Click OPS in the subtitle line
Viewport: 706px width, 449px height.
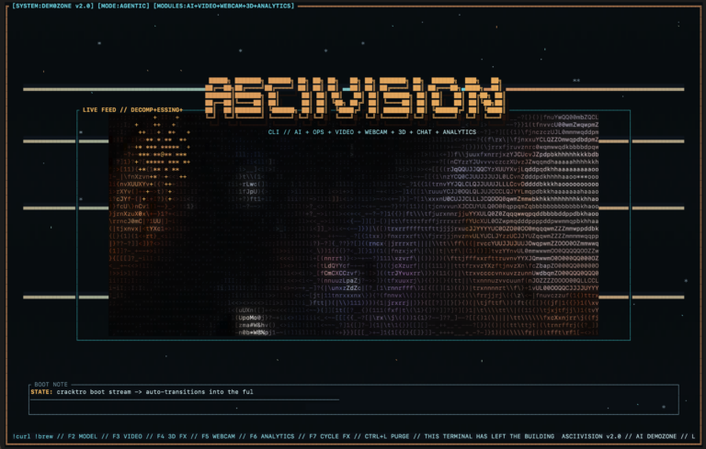point(318,132)
